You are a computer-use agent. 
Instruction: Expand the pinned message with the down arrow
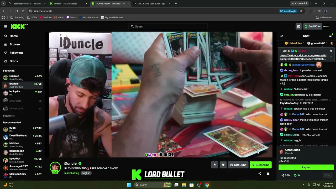click(x=331, y=56)
